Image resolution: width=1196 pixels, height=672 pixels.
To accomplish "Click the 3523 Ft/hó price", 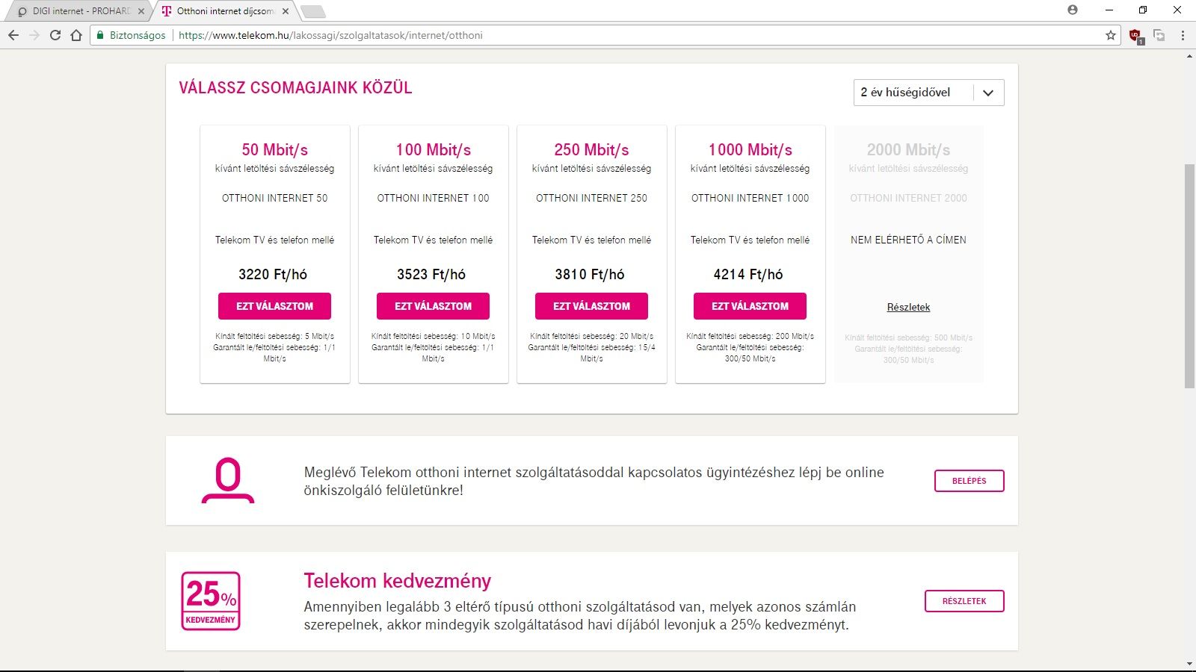I will [x=431, y=274].
